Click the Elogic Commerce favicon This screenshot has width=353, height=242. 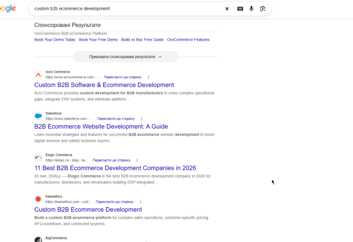coord(38,158)
